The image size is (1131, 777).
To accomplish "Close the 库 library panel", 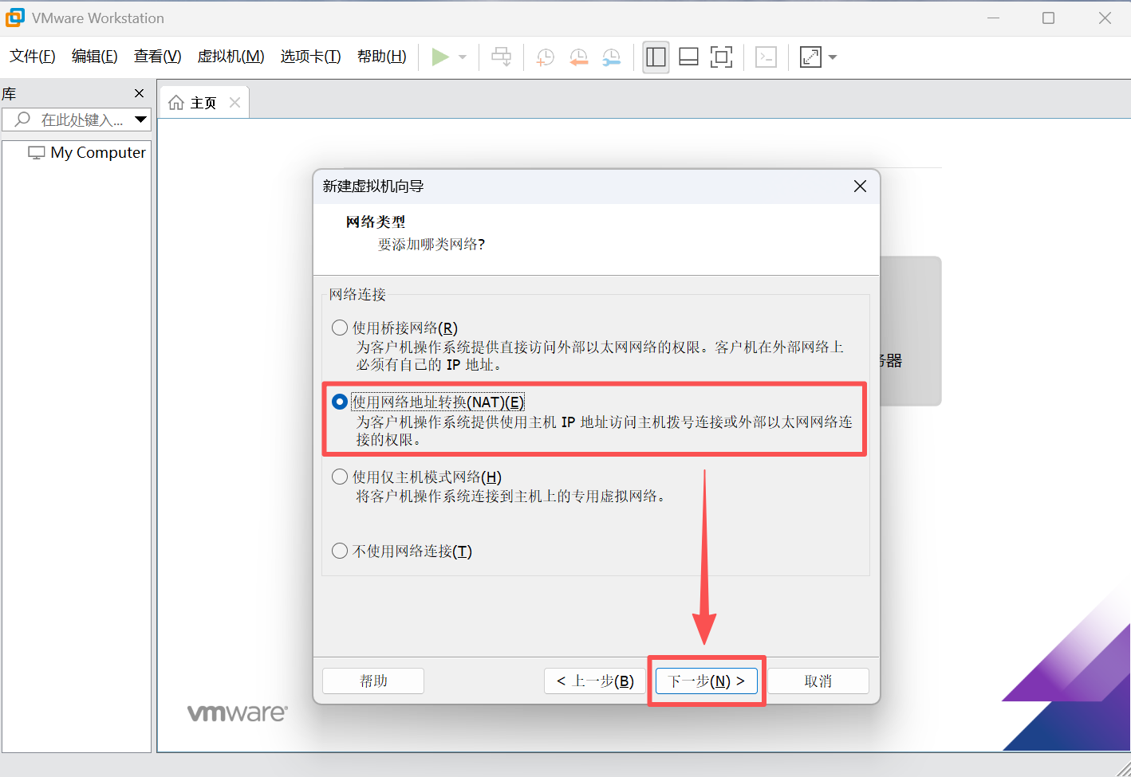I will 140,93.
